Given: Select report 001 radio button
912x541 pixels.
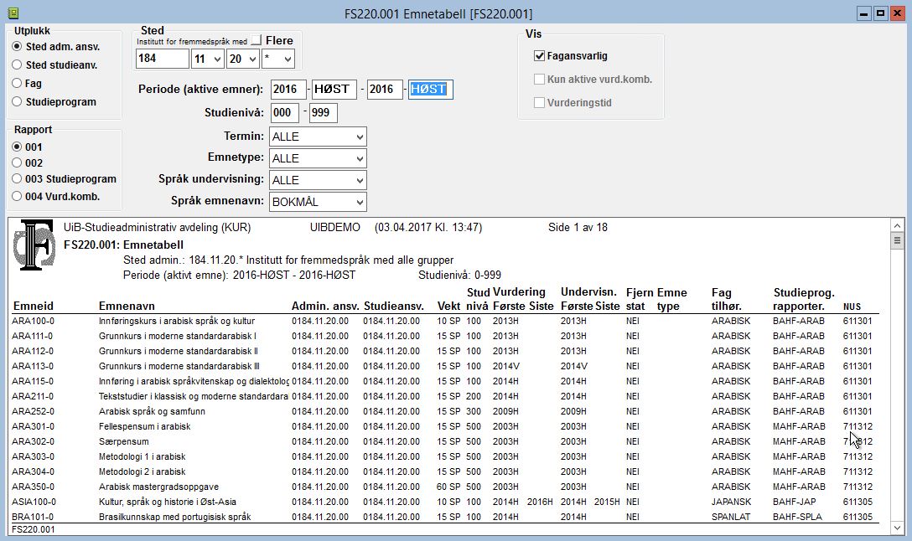Looking at the screenshot, I should click(17, 147).
